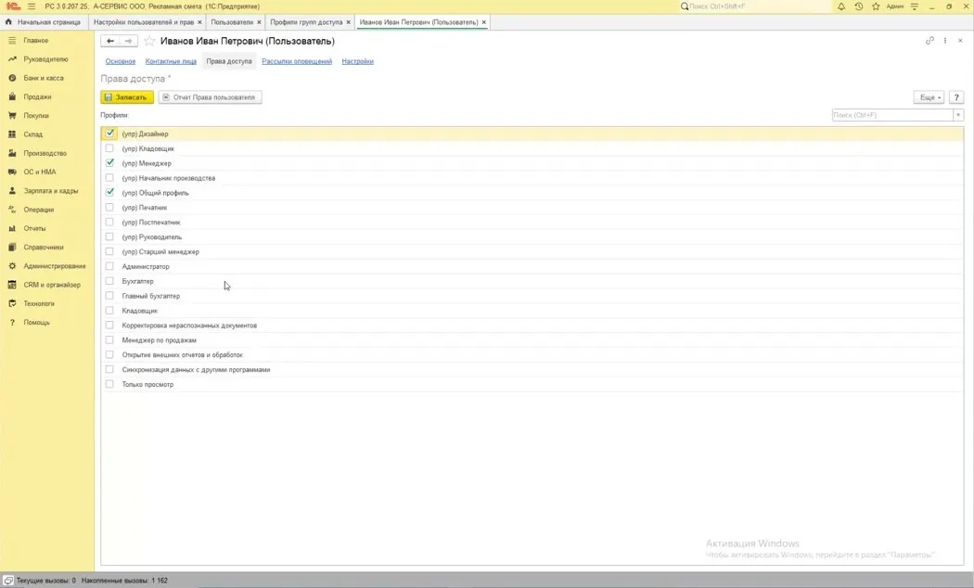974x588 pixels.
Task: Focus the global search box
Action: tap(758, 6)
